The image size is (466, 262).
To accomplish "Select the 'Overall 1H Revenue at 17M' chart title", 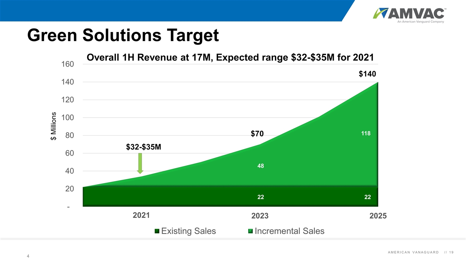I will pos(230,57).
